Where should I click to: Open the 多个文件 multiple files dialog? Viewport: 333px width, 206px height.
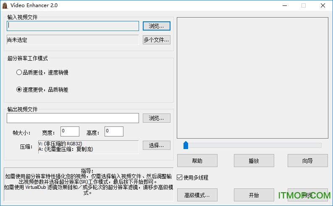156,40
